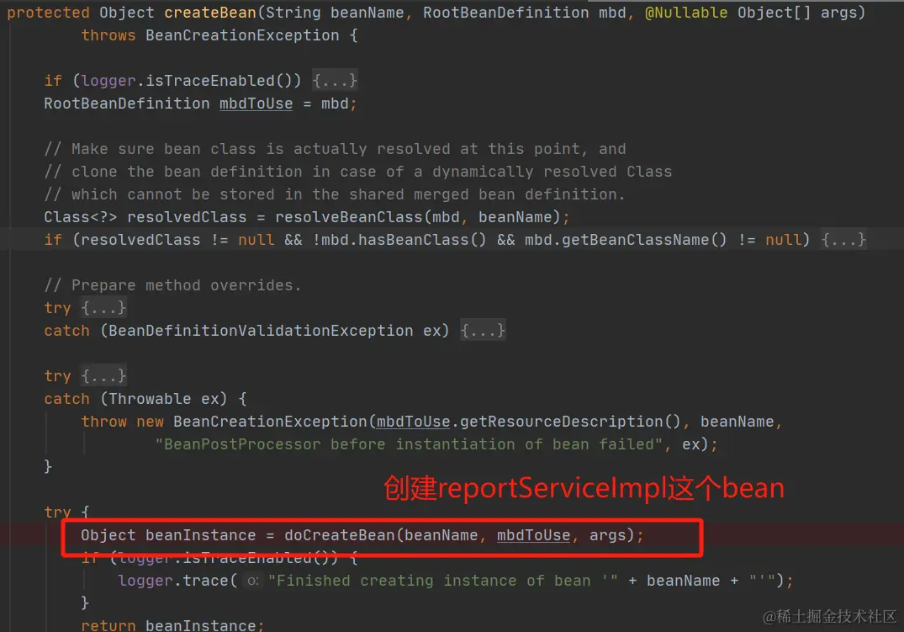The width and height of the screenshot is (904, 632).
Task: Click the 'which cannot be stored' comment line
Action: tap(335, 194)
